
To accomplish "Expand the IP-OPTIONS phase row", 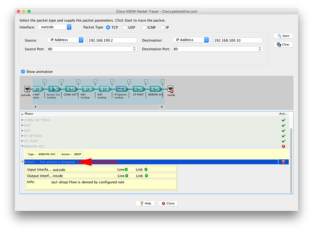I will coord(22,136).
